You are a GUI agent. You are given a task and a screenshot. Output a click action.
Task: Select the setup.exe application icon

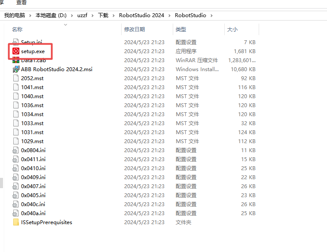click(x=16, y=51)
